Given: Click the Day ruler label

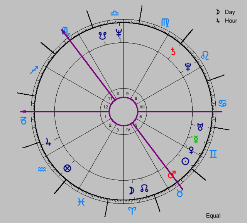Looking at the screenshot, I should coord(230,12).
